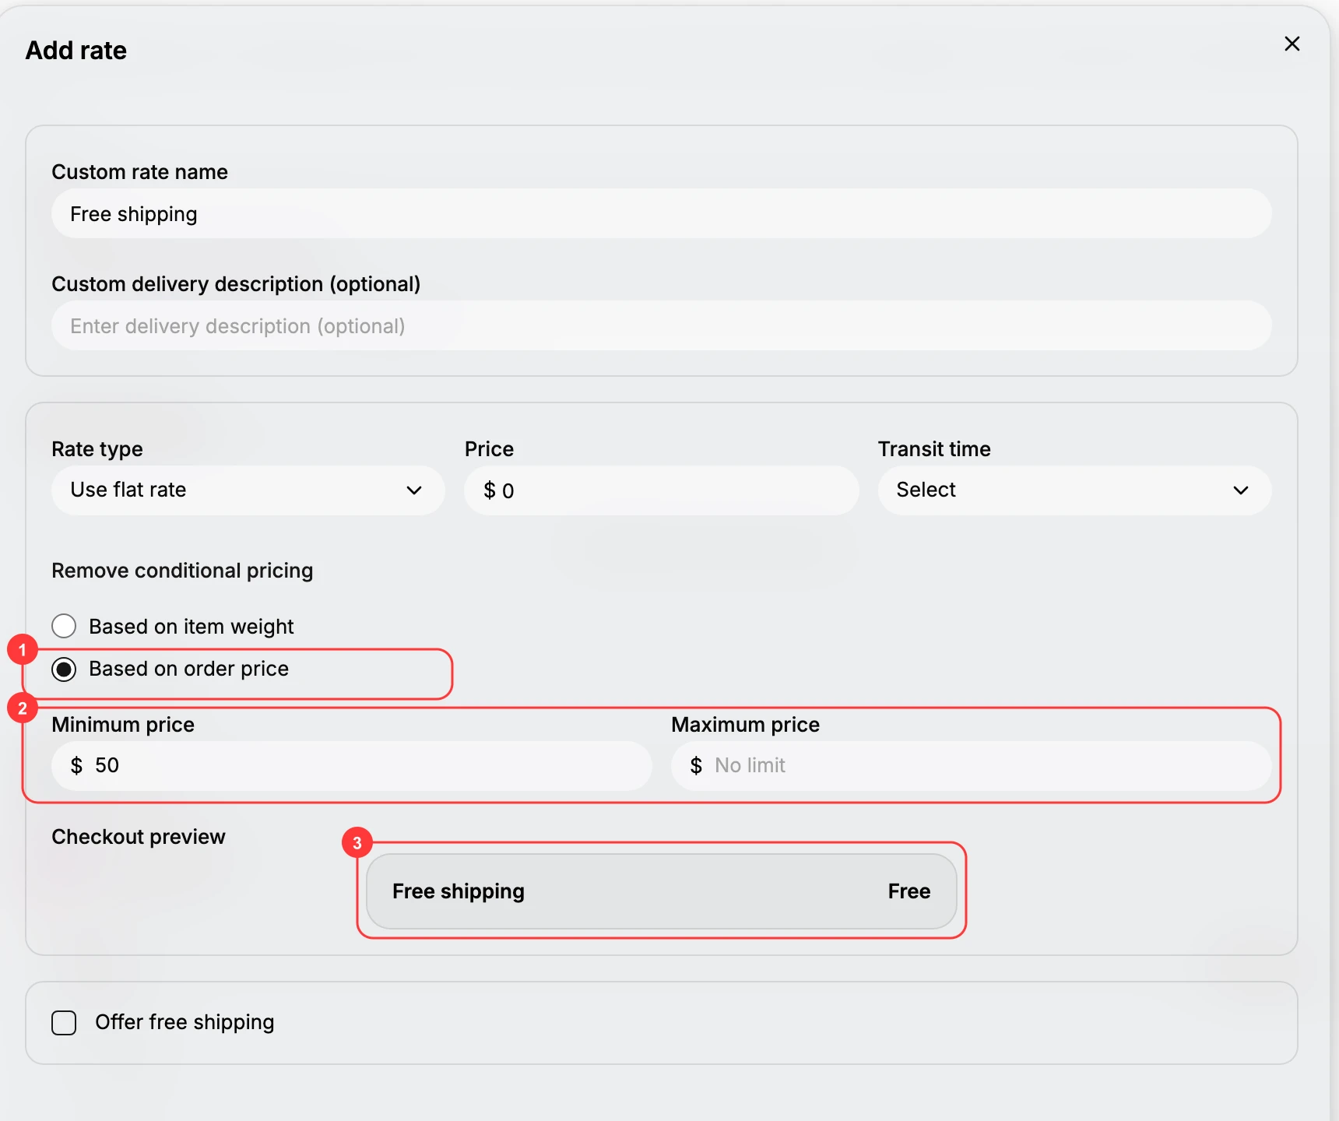Image resolution: width=1339 pixels, height=1121 pixels.
Task: Click the Rate type label
Action: click(x=97, y=449)
